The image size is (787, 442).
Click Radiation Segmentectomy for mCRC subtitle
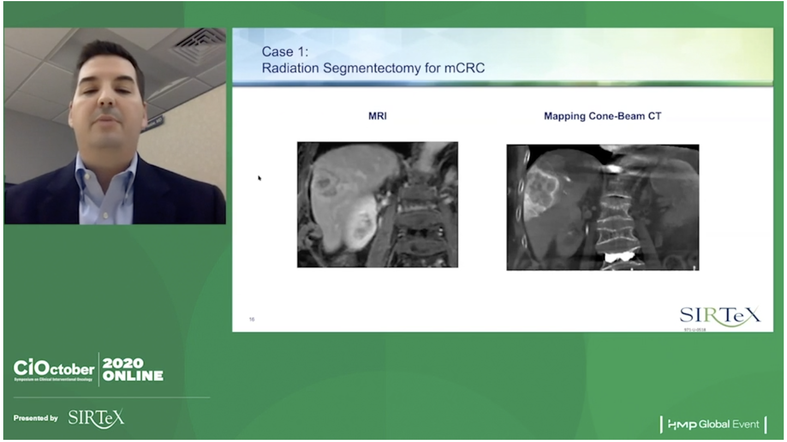pyautogui.click(x=373, y=69)
